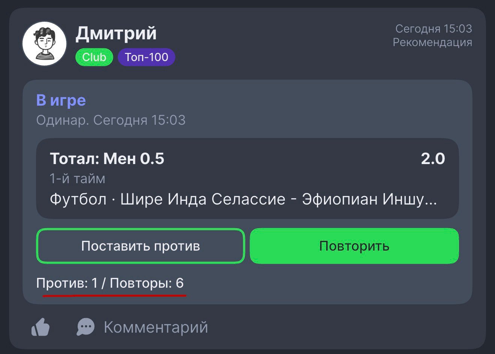Open Дмитрий's profile avatar picture
Viewport: 495px width, 354px height.
(45, 44)
